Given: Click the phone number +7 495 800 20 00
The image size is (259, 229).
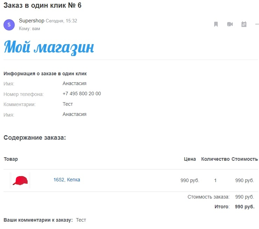Looking at the screenshot, I should coord(82,93).
